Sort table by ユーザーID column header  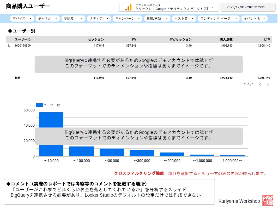click(x=22, y=39)
